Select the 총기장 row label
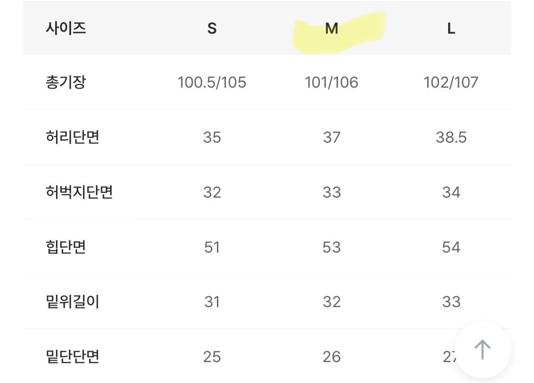Viewport: 534px width, 383px height. pyautogui.click(x=66, y=82)
